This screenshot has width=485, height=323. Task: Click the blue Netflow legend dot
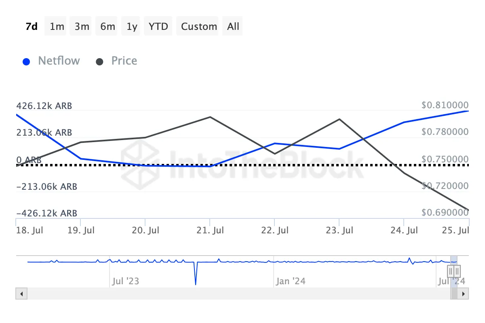[26, 62]
